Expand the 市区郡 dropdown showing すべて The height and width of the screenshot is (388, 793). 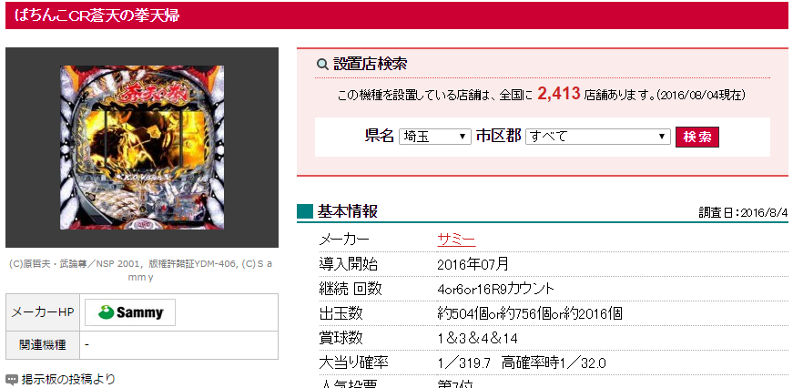(598, 137)
